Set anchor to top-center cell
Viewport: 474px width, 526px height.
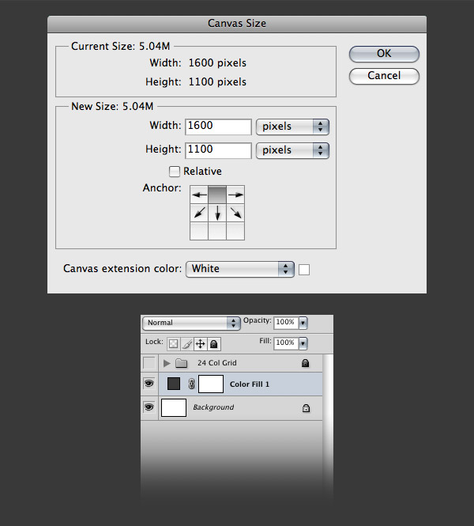[x=217, y=195]
